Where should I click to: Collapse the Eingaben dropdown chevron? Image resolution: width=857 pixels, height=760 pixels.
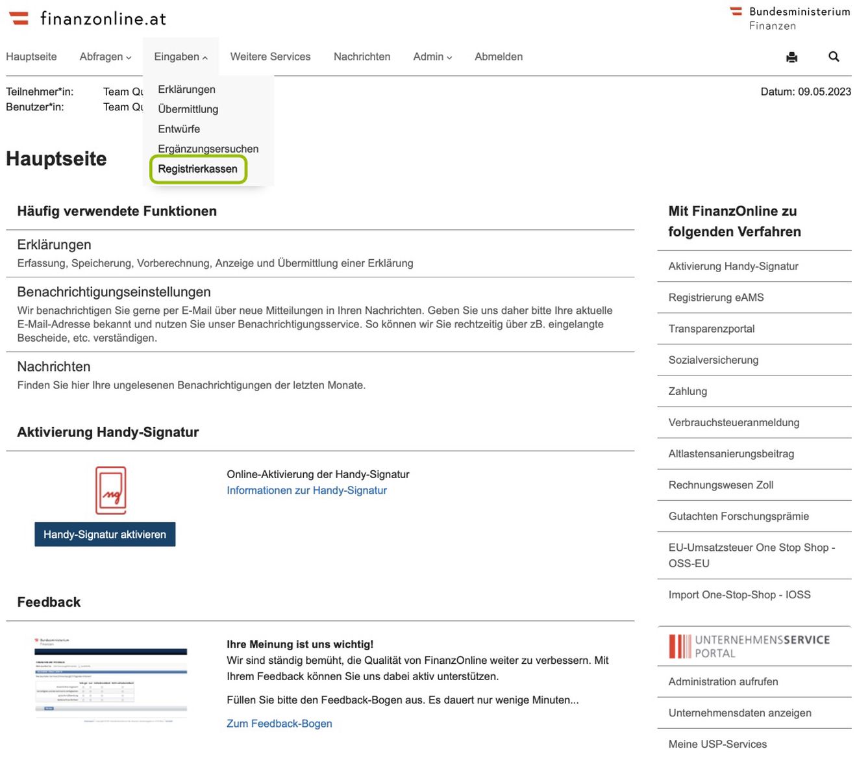coord(206,57)
